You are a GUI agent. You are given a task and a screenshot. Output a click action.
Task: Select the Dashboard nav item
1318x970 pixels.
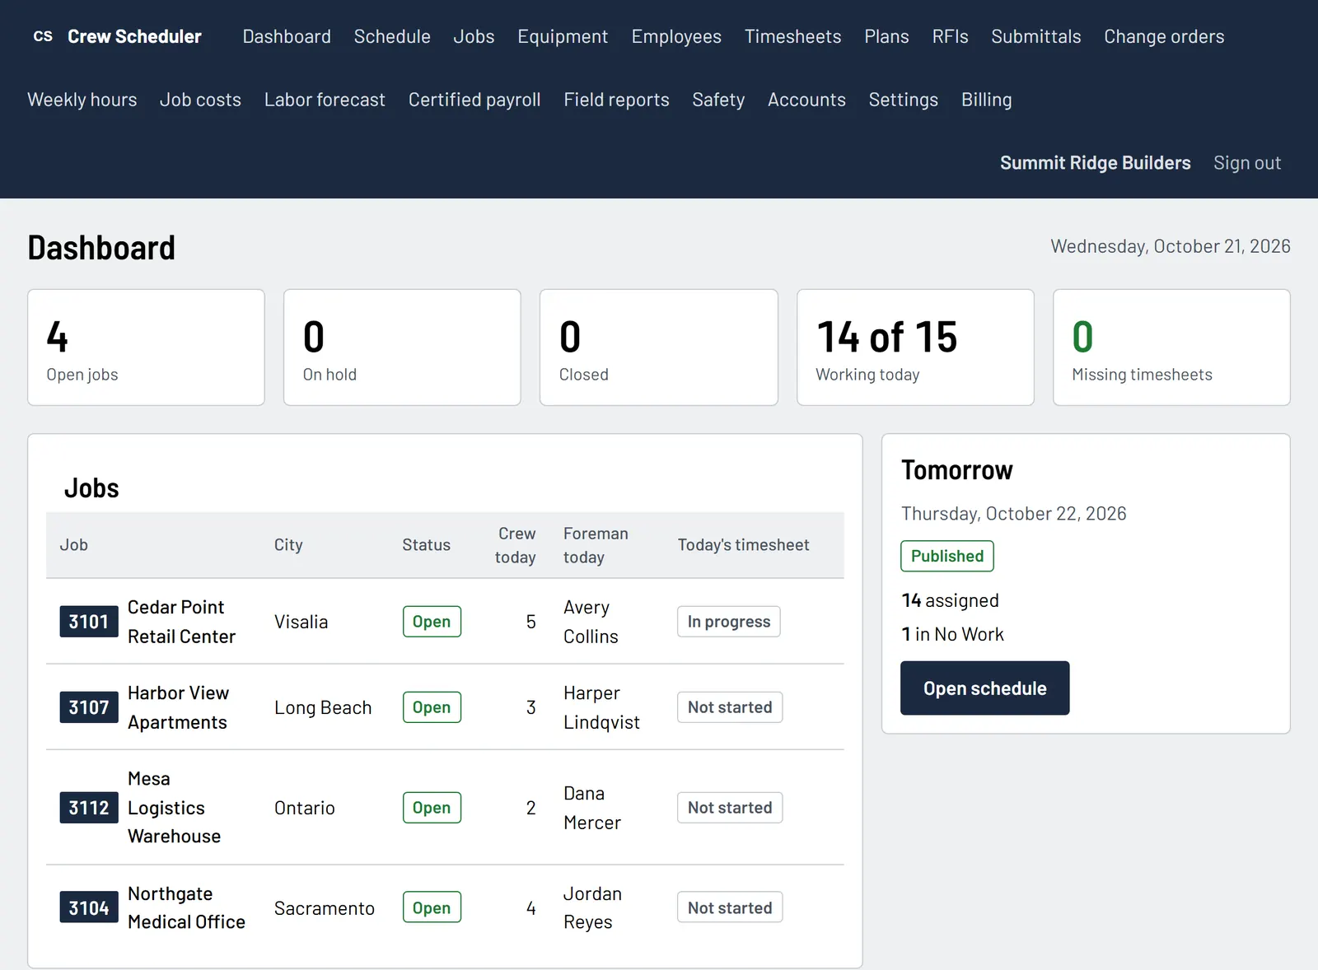coord(287,36)
